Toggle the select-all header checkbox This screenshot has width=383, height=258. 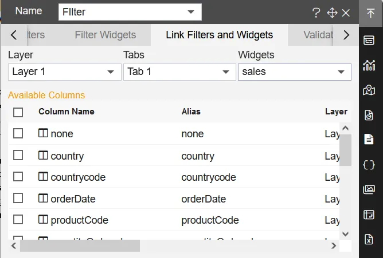click(18, 112)
